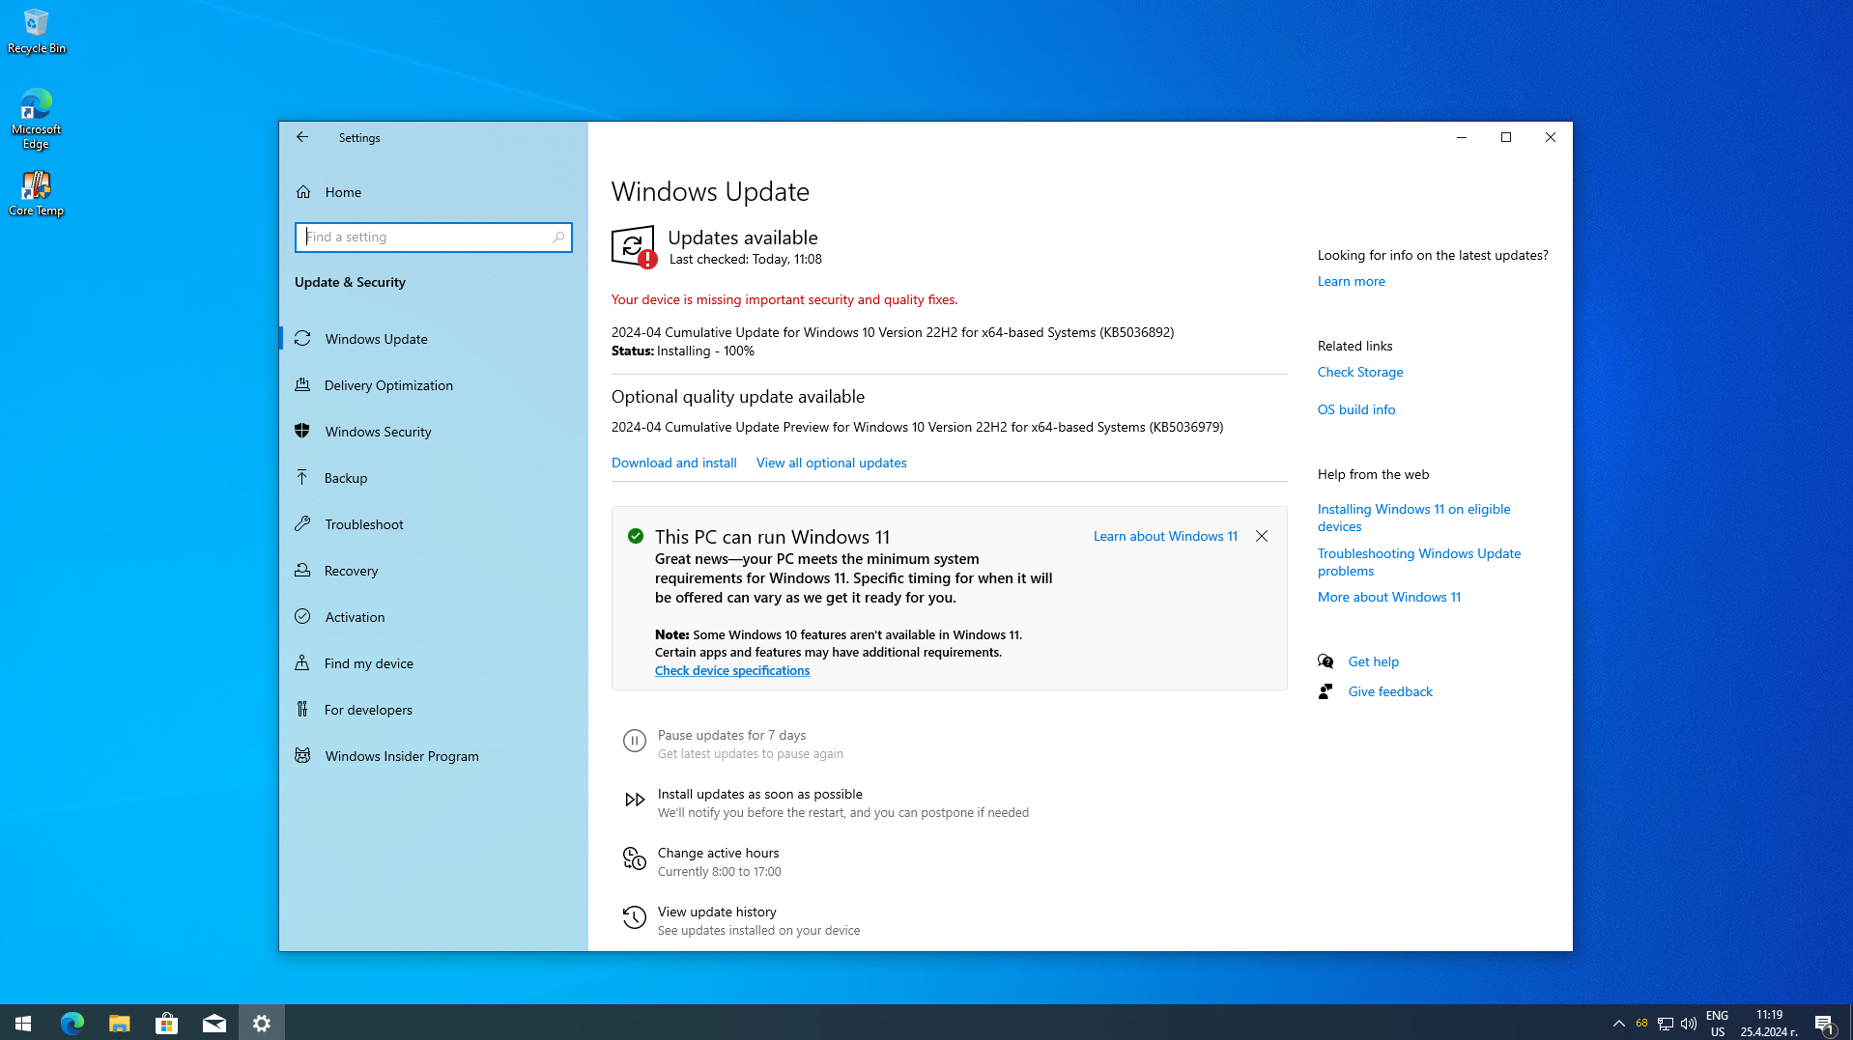This screenshot has width=1853, height=1040.
Task: Click the Activation checkmark icon
Action: point(302,617)
